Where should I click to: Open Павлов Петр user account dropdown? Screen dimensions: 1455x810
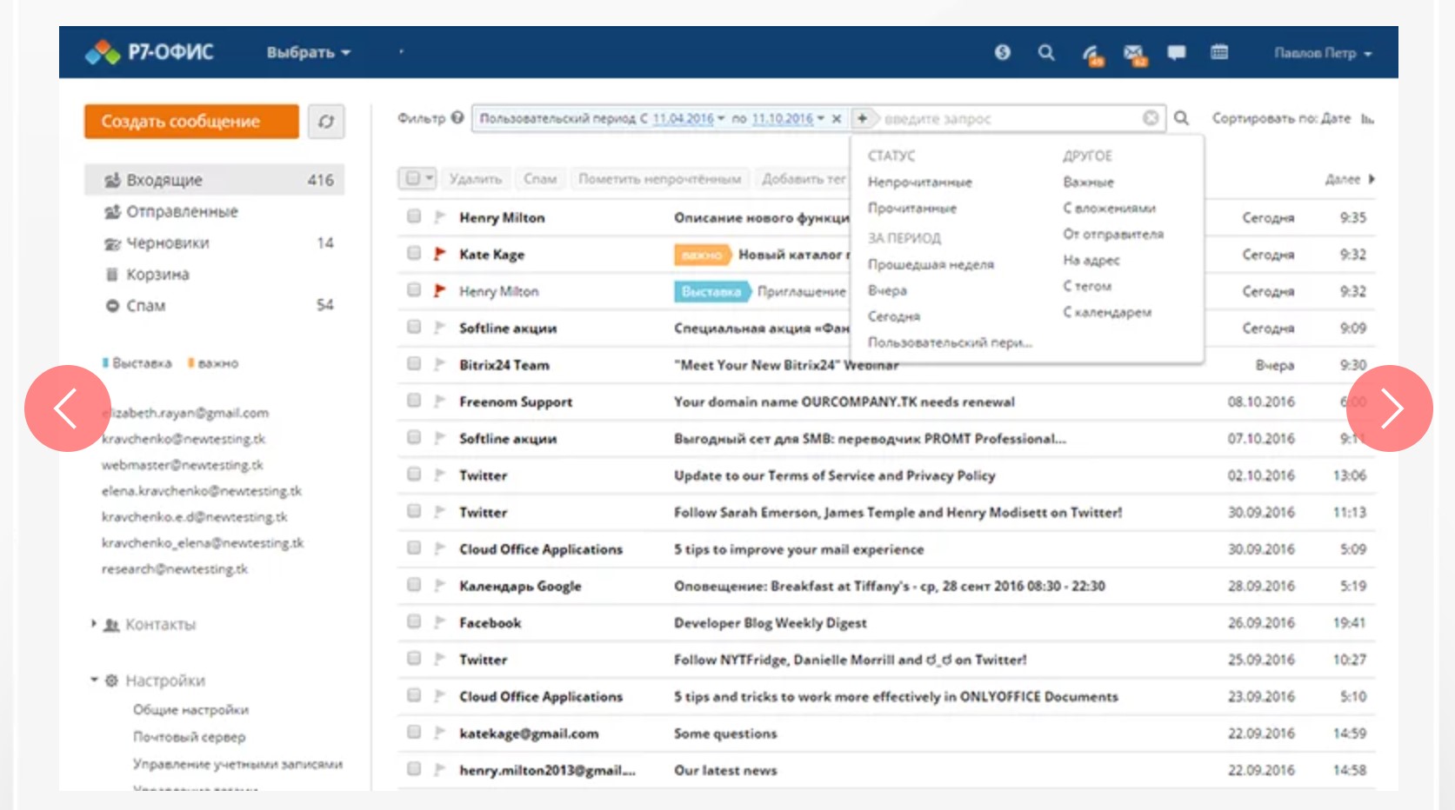click(x=1322, y=53)
